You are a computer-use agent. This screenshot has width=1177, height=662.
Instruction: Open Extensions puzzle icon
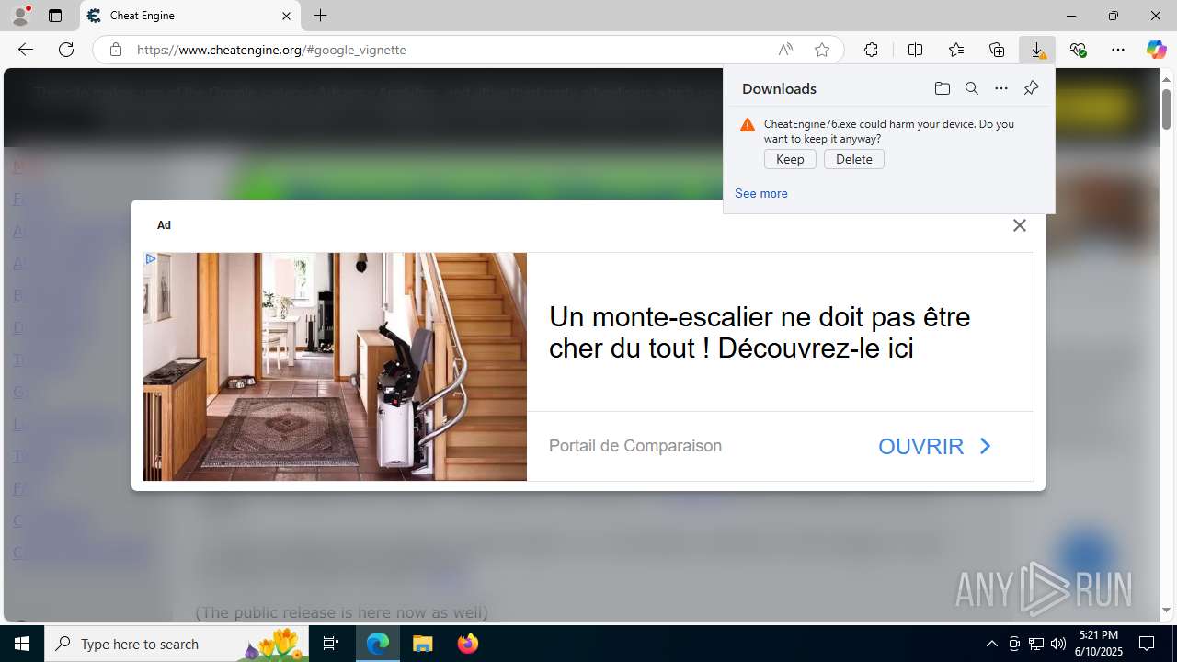[x=871, y=50]
